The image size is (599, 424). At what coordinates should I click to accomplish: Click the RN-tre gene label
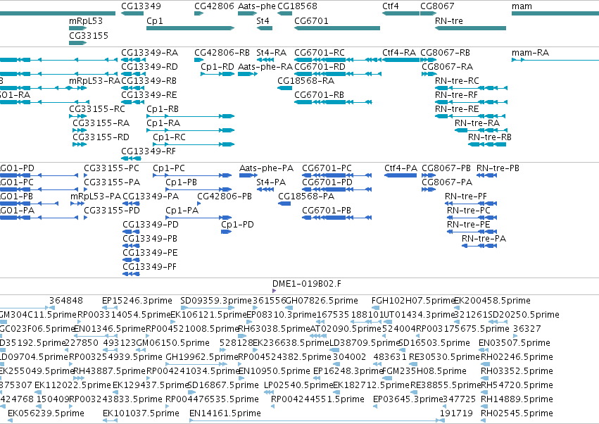448,20
